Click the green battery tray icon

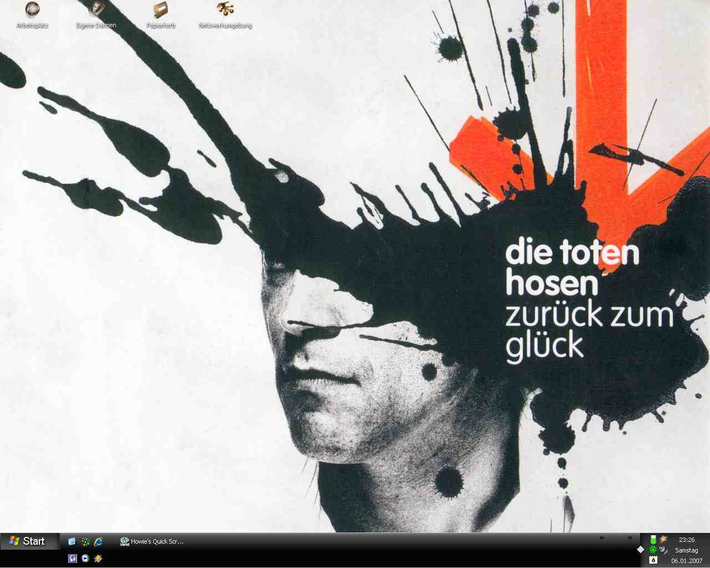(x=653, y=539)
